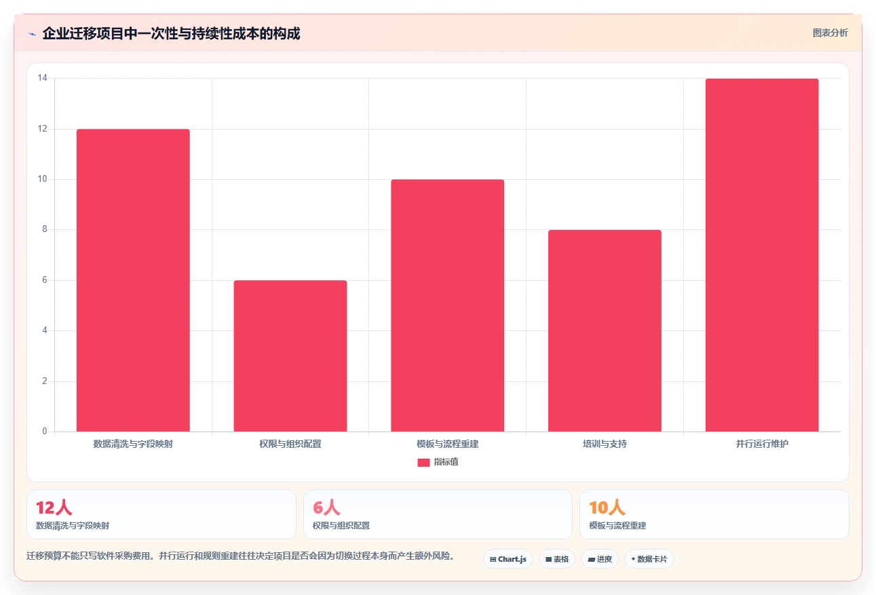Select the 权限与组织配置 bar in chart
Screen dimensions: 876x595
(x=290, y=356)
